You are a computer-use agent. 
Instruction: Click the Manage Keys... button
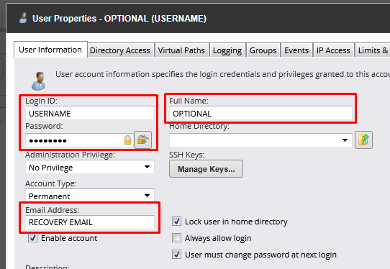point(206,169)
